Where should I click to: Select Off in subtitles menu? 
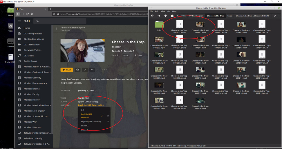[83, 110]
